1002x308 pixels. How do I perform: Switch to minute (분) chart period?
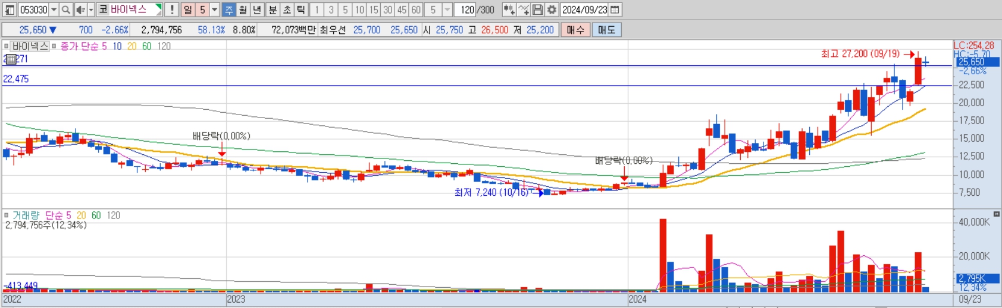point(273,9)
